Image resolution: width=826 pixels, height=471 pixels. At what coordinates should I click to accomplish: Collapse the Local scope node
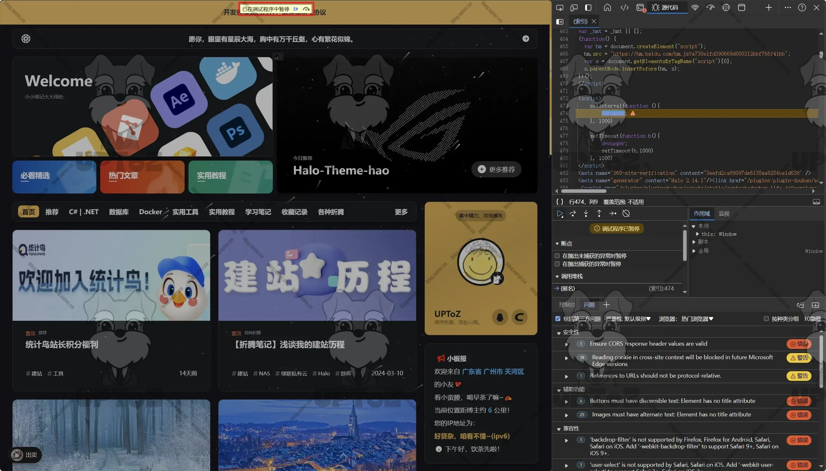694,226
